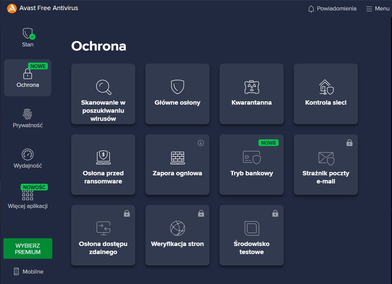
Task: Open the Mobilne link text
Action: pyautogui.click(x=33, y=272)
